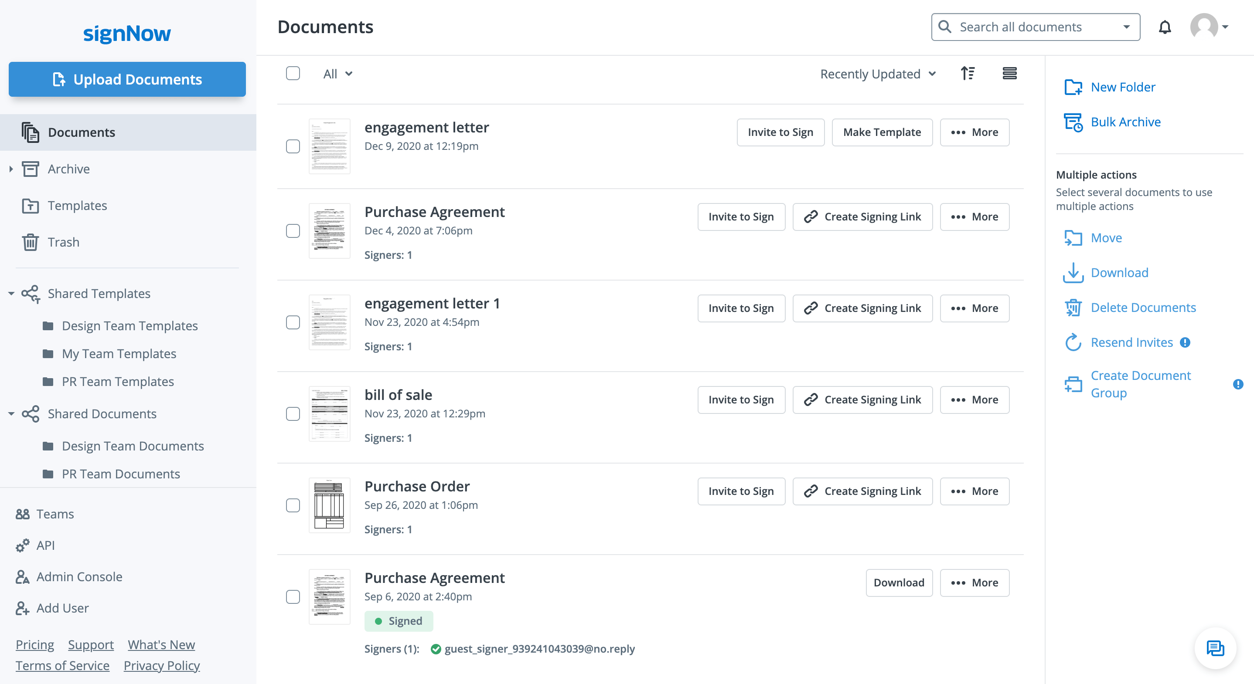The width and height of the screenshot is (1254, 684).
Task: Select all documents using the top checkbox
Action: tap(293, 74)
